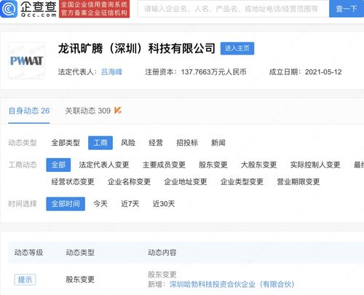Click the 查一下 search button
The image size is (364, 295).
point(347,9)
